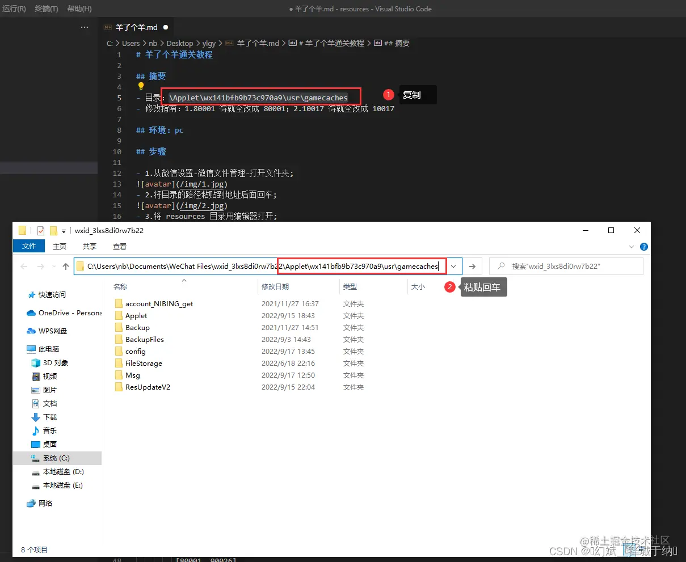Open 3D 对象 in the navigation pane
686x562 pixels.
click(x=55, y=363)
